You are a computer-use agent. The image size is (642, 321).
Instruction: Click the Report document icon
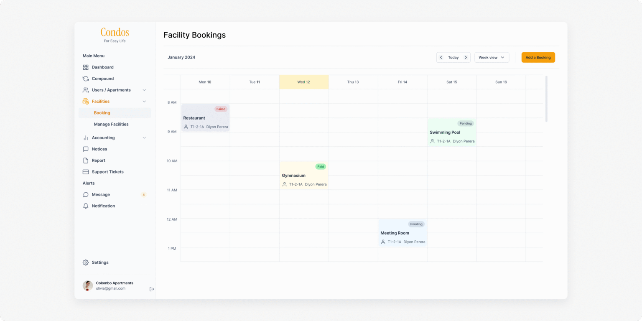[x=86, y=160]
